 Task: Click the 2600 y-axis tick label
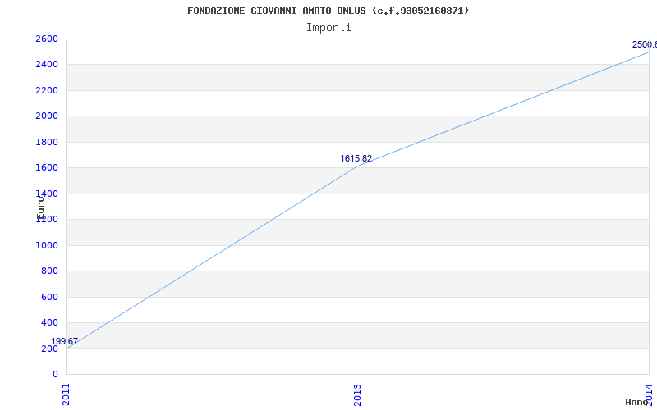[47, 39]
